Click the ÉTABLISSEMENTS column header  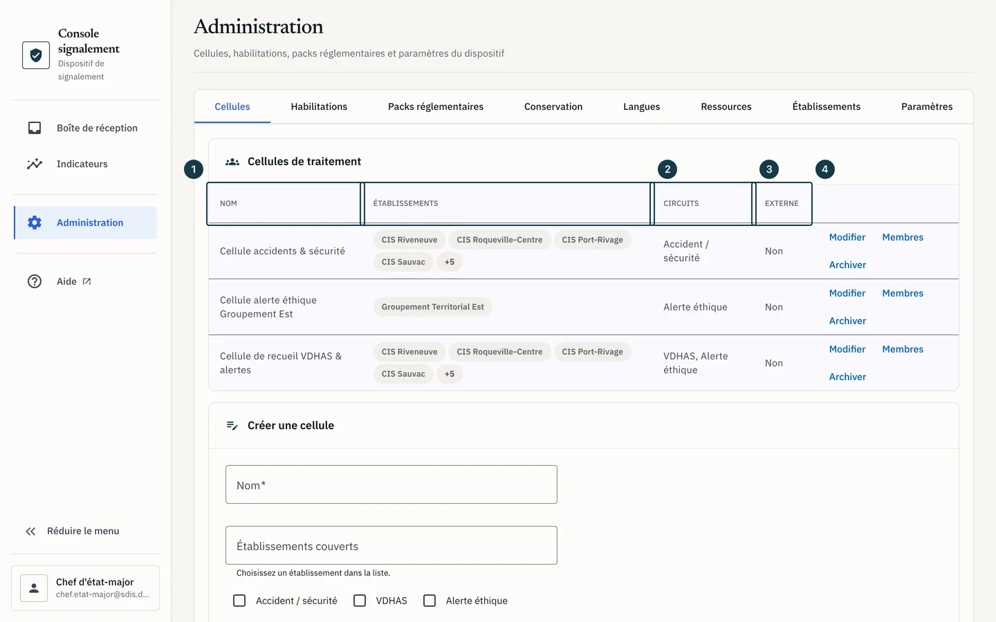(507, 203)
